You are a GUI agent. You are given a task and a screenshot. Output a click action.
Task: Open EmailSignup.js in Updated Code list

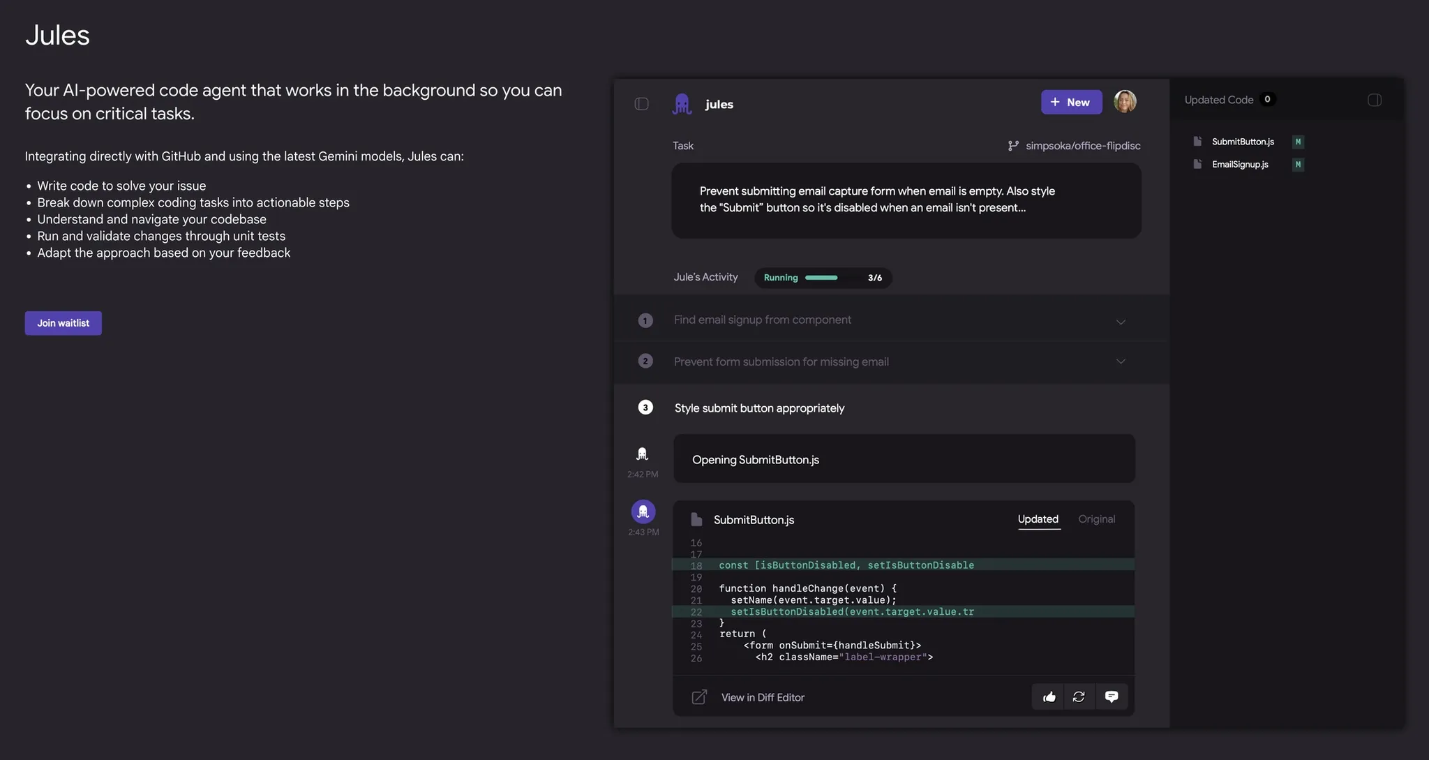point(1239,165)
